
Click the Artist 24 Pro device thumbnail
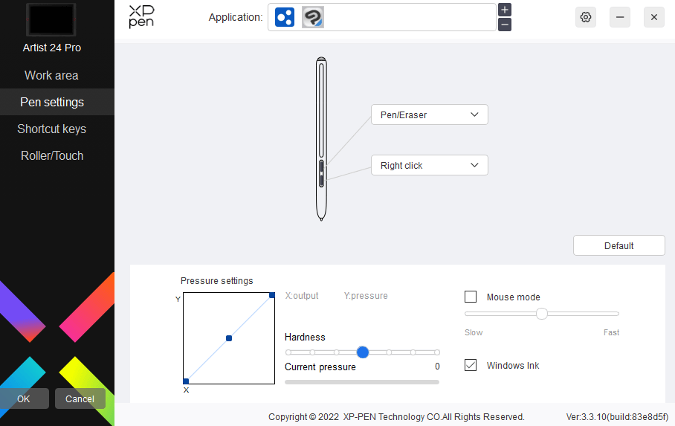[x=51, y=20]
